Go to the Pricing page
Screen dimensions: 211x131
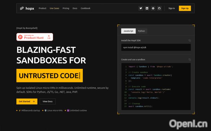click(x=66, y=8)
